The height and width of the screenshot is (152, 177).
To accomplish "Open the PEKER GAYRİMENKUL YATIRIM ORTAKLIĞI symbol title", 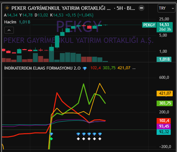I will pos(61,8).
